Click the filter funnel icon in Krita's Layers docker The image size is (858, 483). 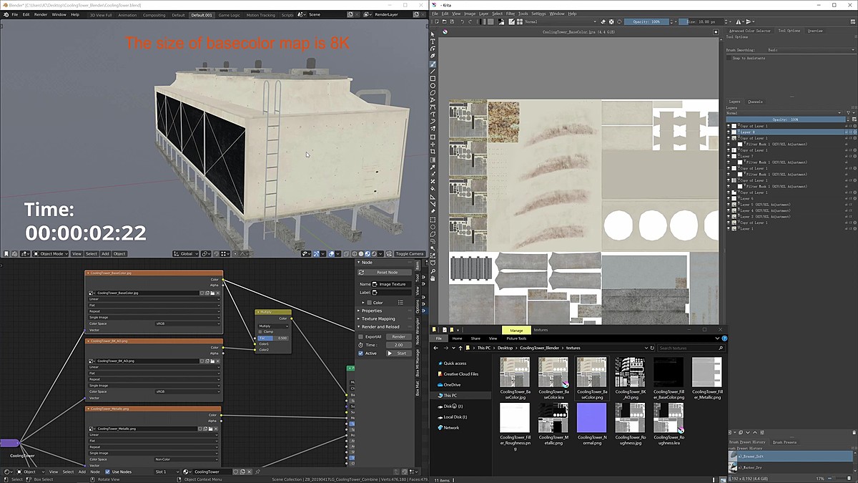849,113
